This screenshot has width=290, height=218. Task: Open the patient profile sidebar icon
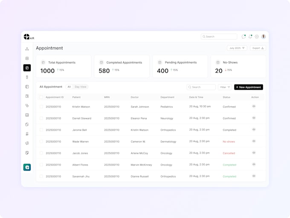point(27,58)
